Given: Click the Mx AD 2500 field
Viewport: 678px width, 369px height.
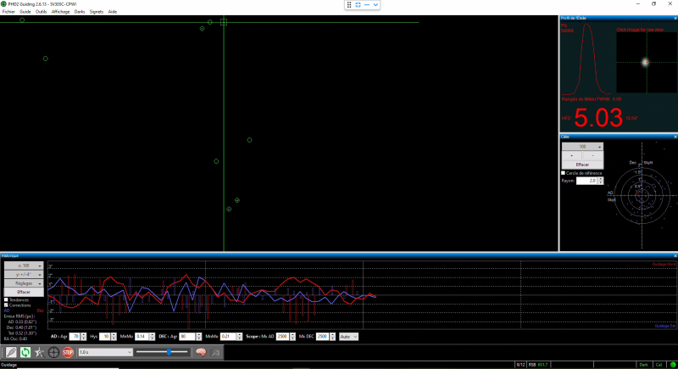Looking at the screenshot, I should tap(282, 337).
